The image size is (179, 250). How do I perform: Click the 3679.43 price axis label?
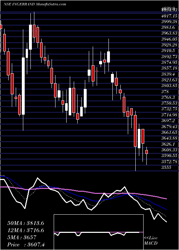point(169,126)
